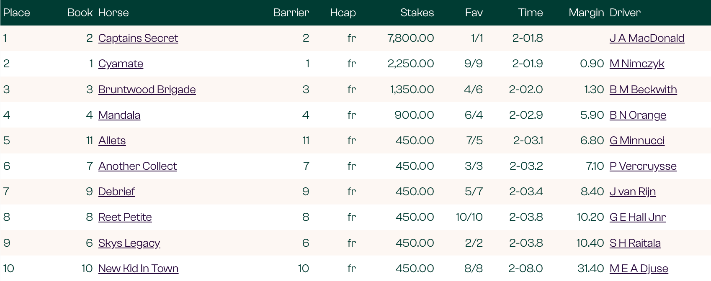Select the Mandala horse link
The width and height of the screenshot is (711, 281).
[119, 115]
